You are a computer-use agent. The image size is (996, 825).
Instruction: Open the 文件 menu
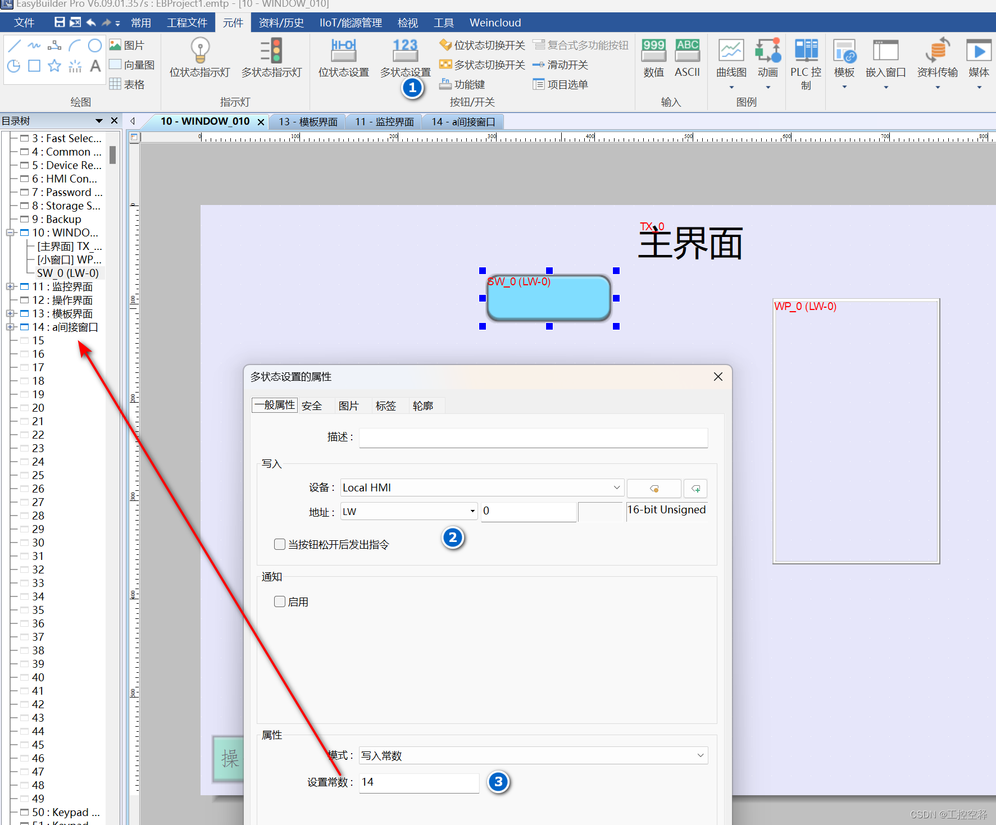click(24, 22)
